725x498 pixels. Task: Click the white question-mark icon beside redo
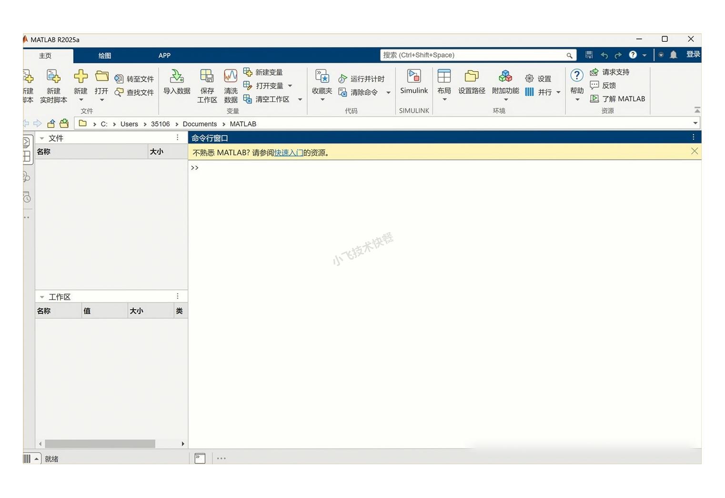(633, 55)
